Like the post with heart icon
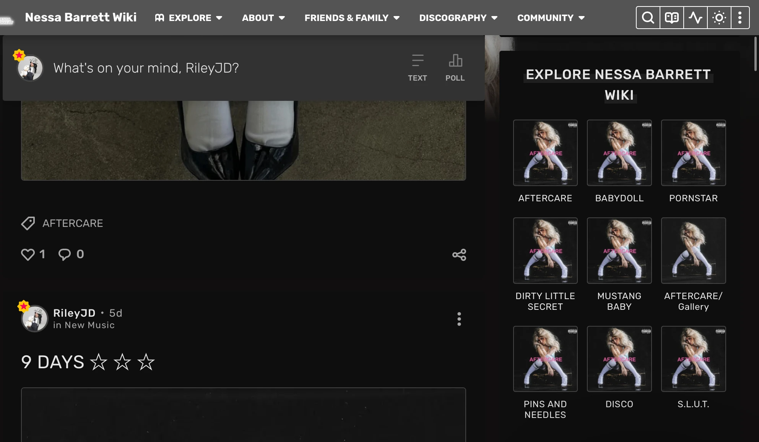The width and height of the screenshot is (759, 442). [28, 254]
